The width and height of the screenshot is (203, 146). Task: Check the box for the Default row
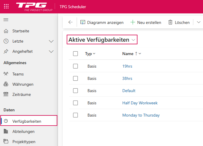coord(75,91)
